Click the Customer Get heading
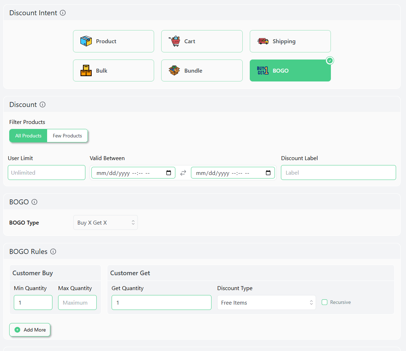This screenshot has height=351, width=406. 130,273
